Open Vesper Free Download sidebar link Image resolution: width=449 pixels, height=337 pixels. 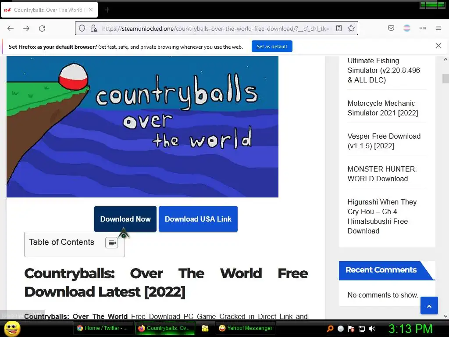(x=384, y=141)
